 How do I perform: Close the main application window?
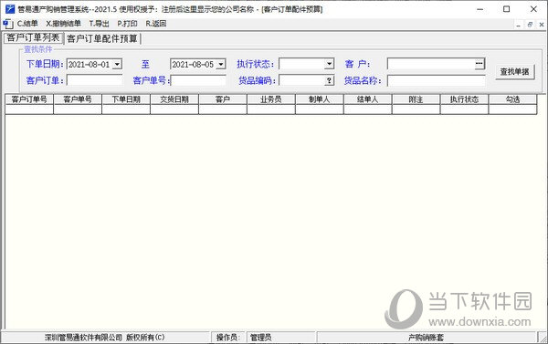[533, 9]
